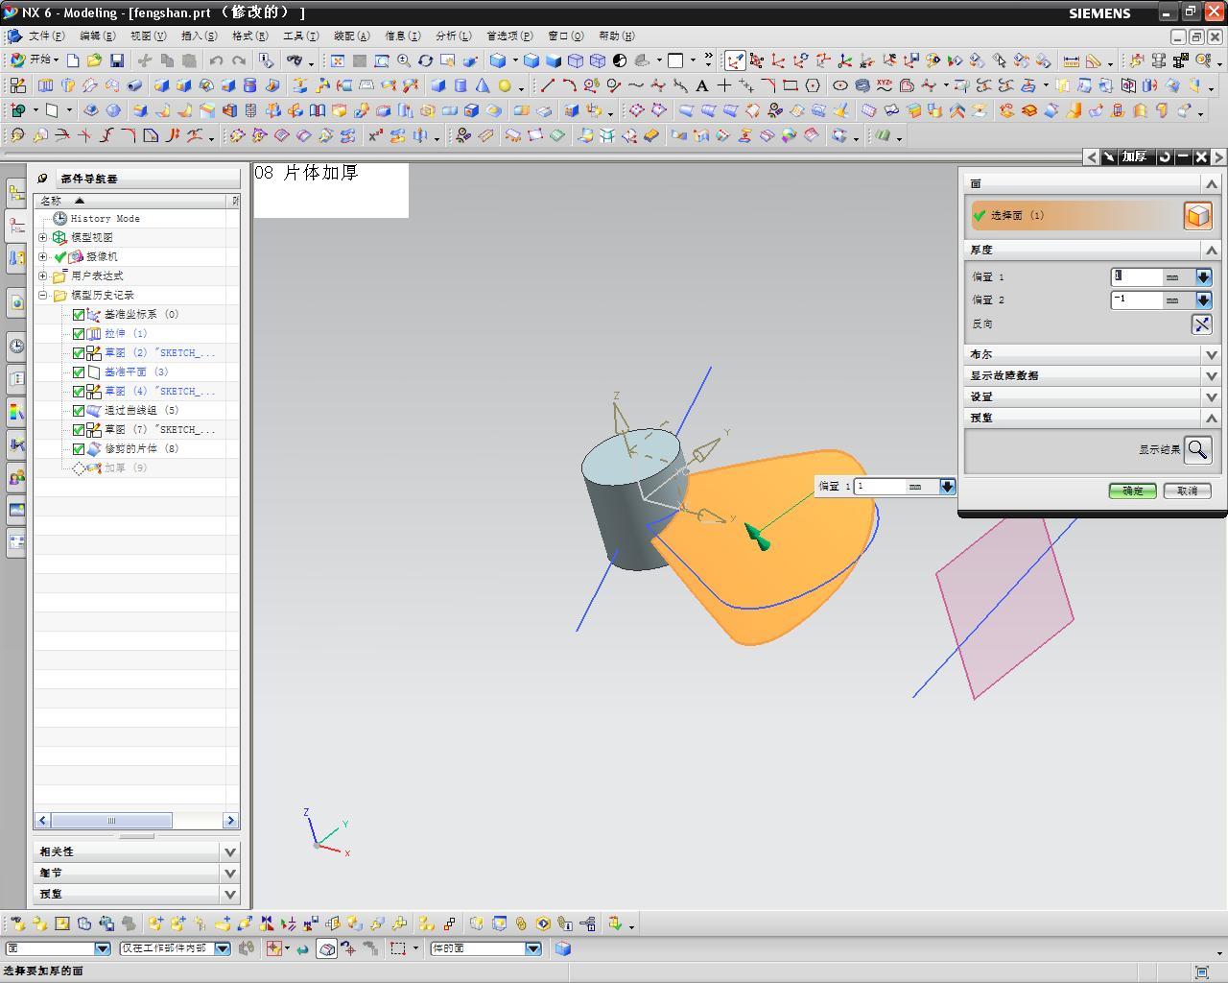Click the Expressions x² icon
The image size is (1228, 983).
pos(375,136)
